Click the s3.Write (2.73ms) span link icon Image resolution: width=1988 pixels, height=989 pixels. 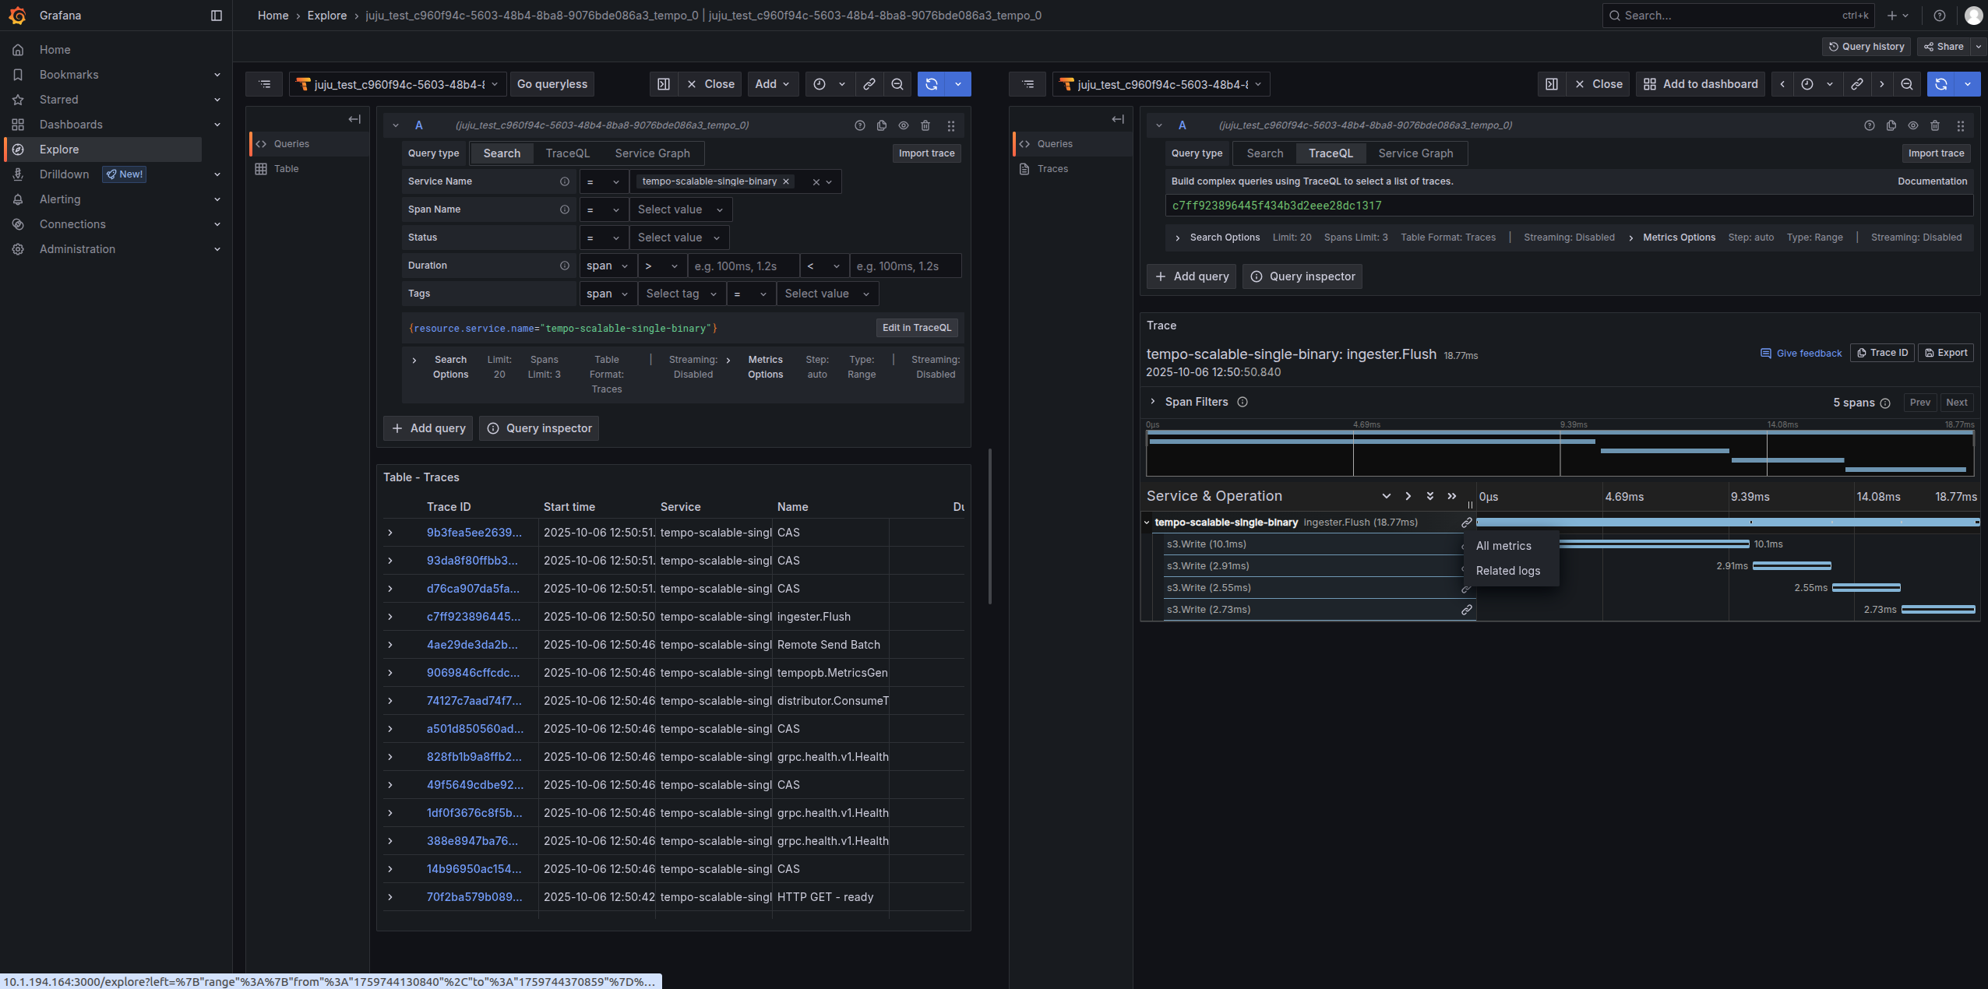(1466, 610)
